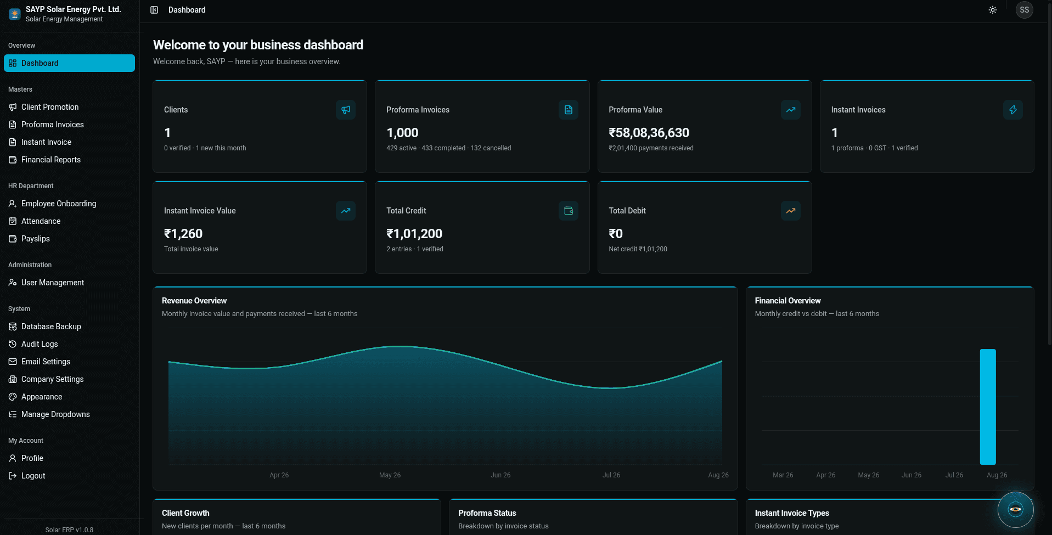Click the 'Net credit ₹1,01,200' text

638,249
